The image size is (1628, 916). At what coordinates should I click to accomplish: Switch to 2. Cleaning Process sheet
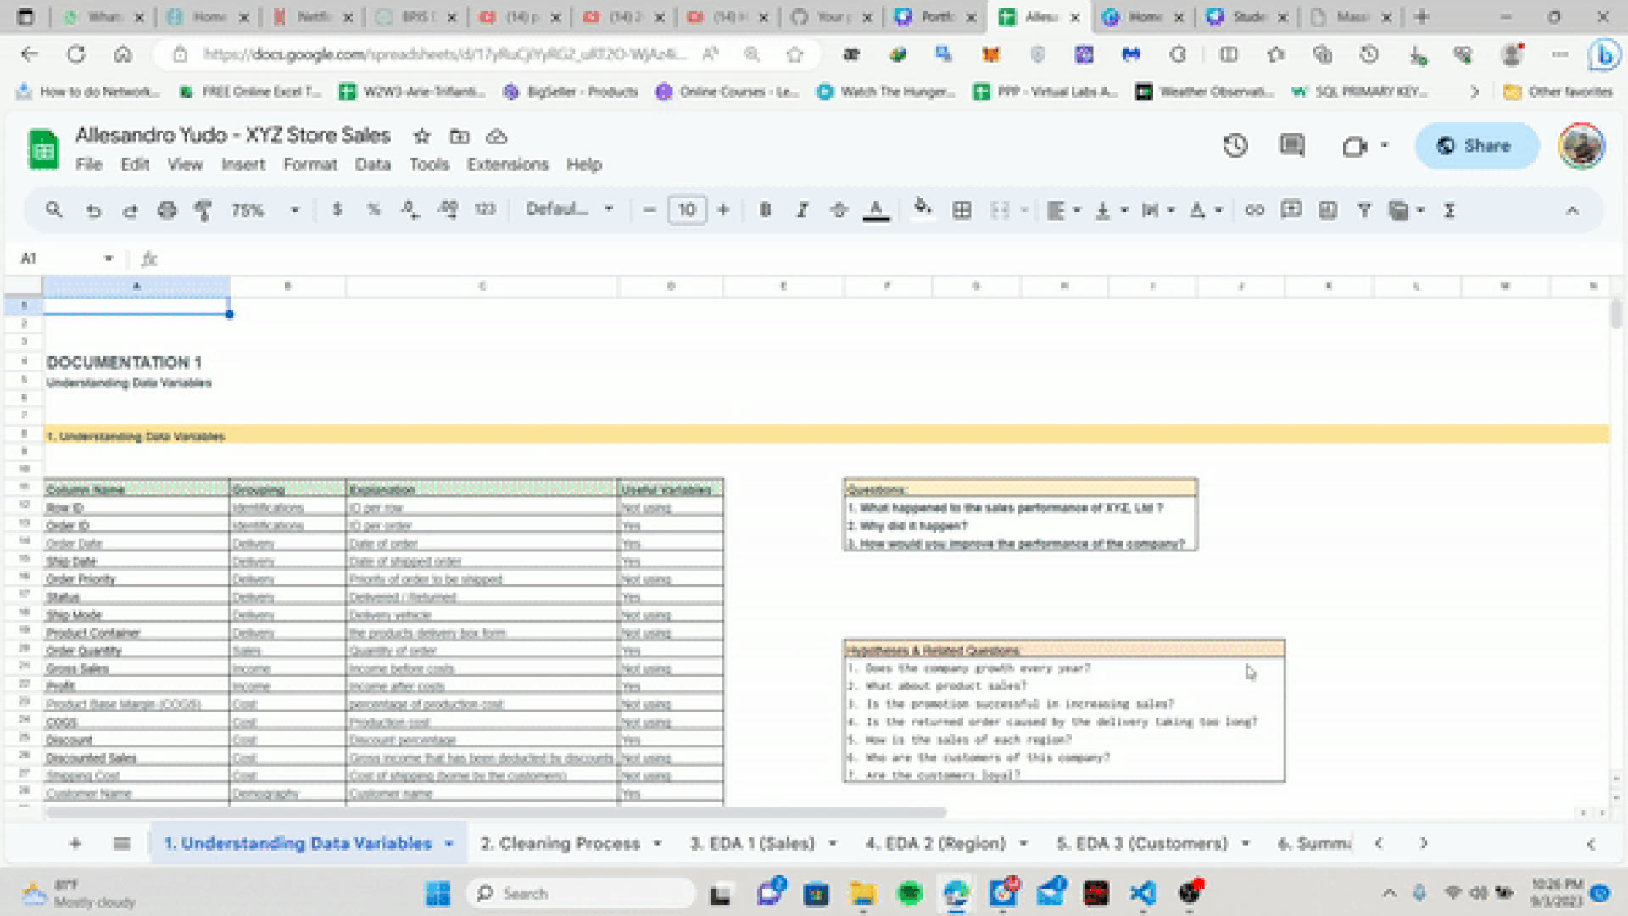pyautogui.click(x=560, y=843)
